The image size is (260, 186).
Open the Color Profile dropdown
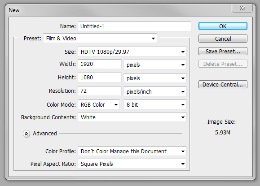(x=132, y=151)
